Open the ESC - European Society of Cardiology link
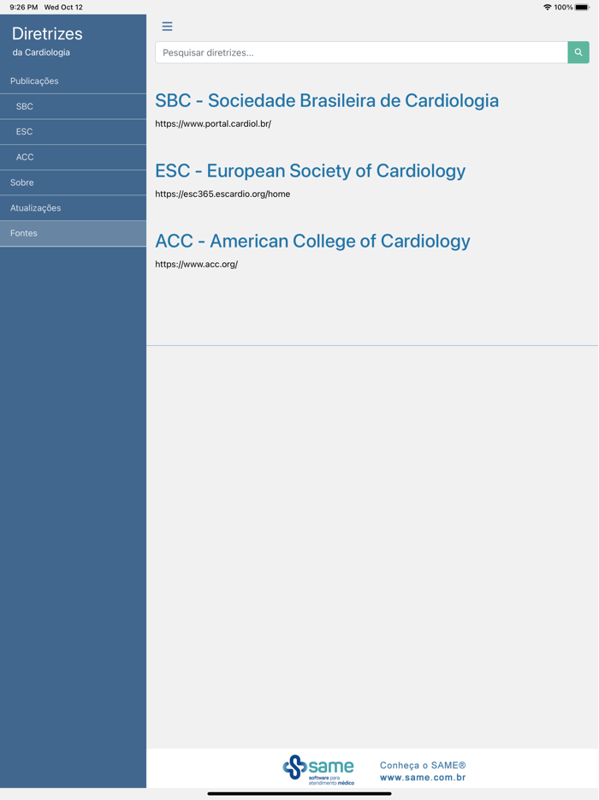Image resolution: width=599 pixels, height=800 pixels. (x=310, y=170)
